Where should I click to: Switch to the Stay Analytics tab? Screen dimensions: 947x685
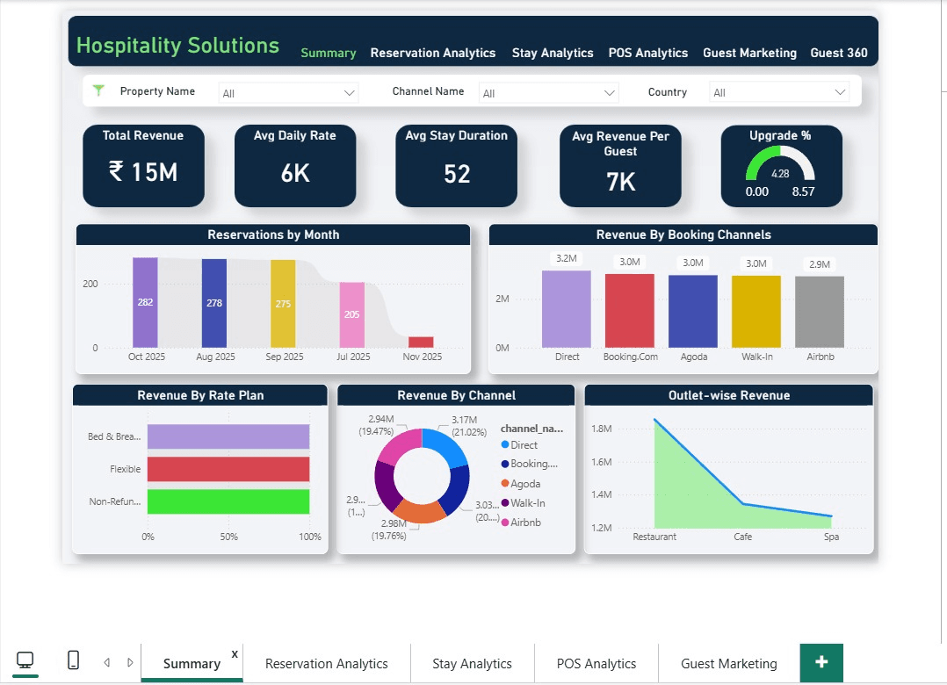coord(553,53)
